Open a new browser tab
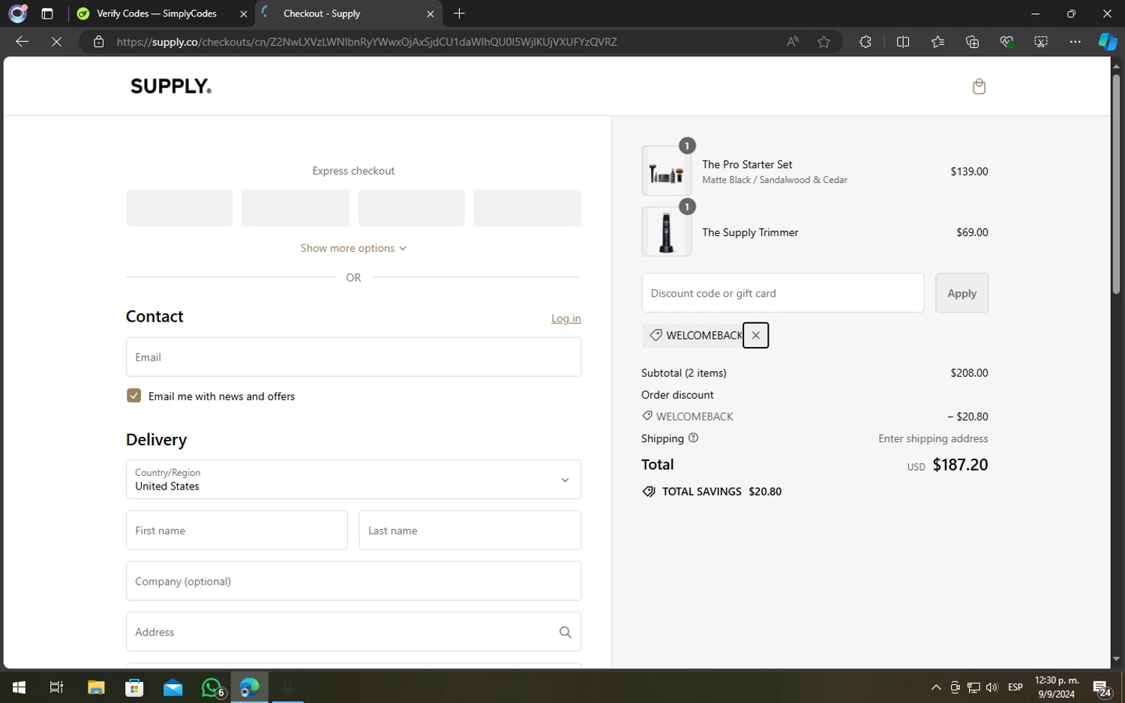Viewport: 1125px width, 703px height. tap(459, 13)
